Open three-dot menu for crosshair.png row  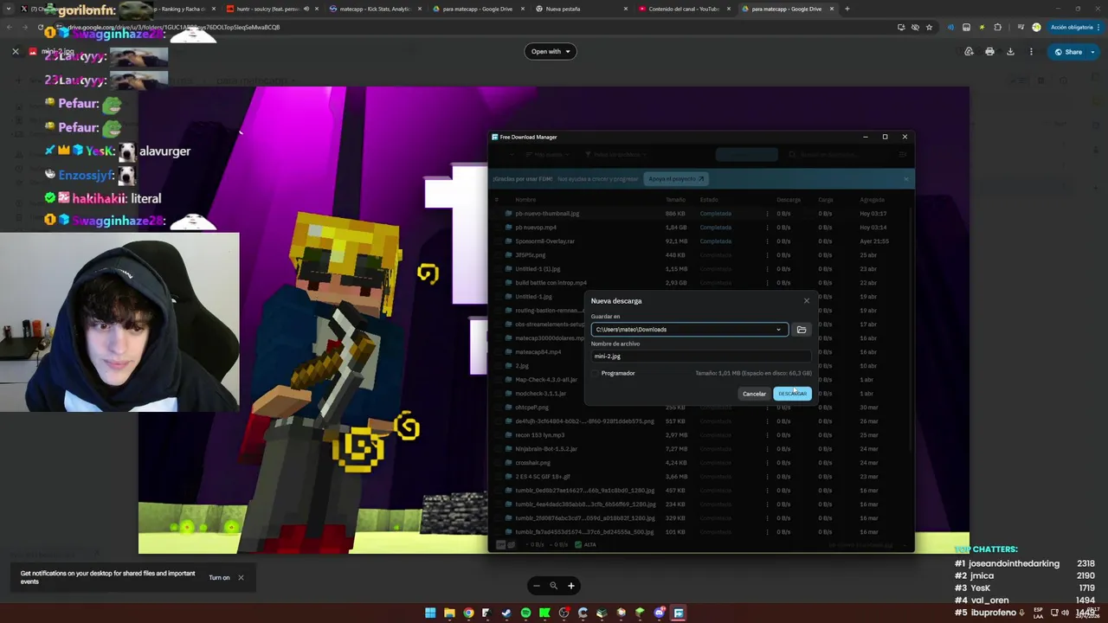click(x=767, y=463)
